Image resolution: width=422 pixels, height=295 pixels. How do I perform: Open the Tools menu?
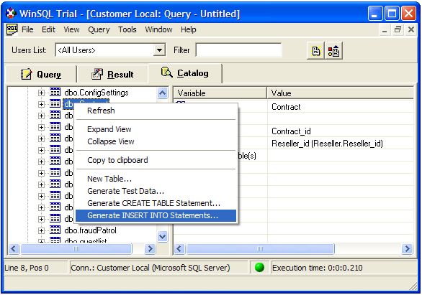(x=127, y=29)
